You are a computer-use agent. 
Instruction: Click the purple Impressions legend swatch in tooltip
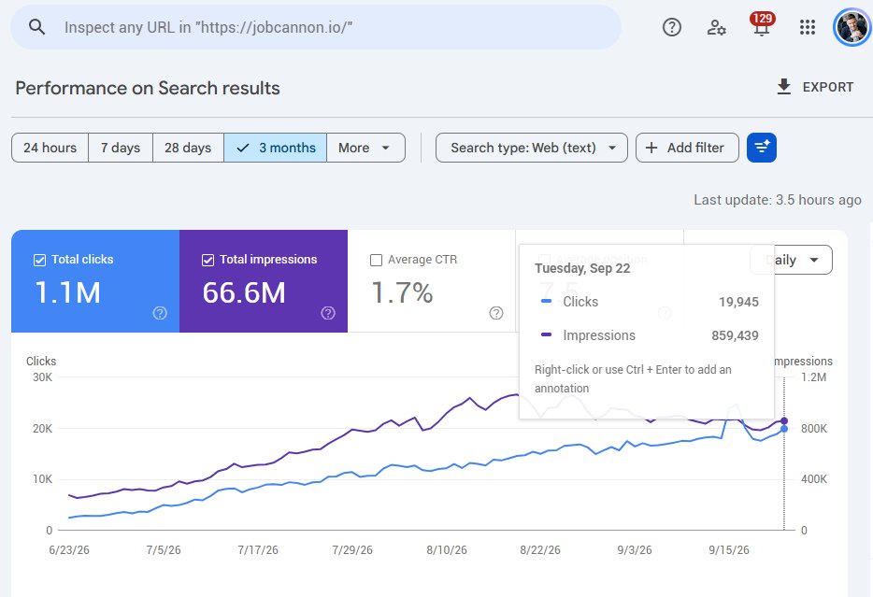pos(546,335)
